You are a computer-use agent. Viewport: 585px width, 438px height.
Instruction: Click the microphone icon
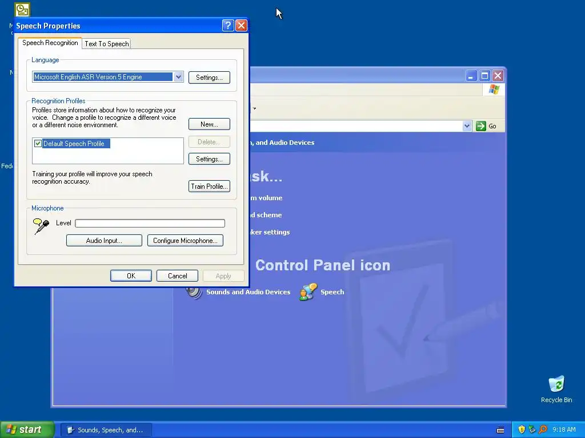(41, 226)
